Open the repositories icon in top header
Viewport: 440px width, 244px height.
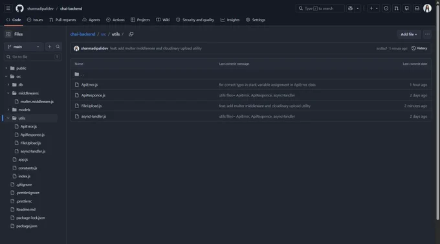pyautogui.click(x=406, y=8)
